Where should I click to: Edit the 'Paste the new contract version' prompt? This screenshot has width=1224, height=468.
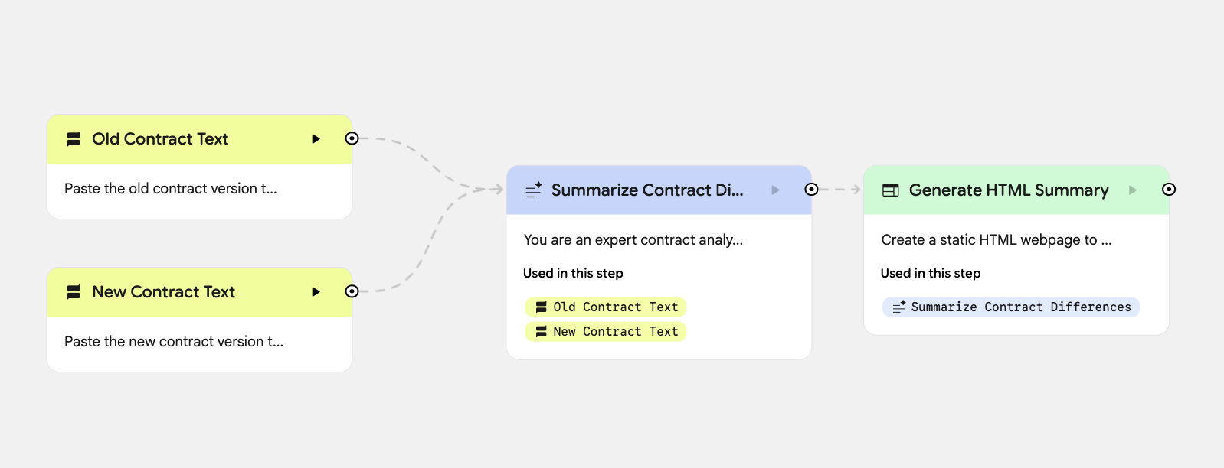pos(174,342)
